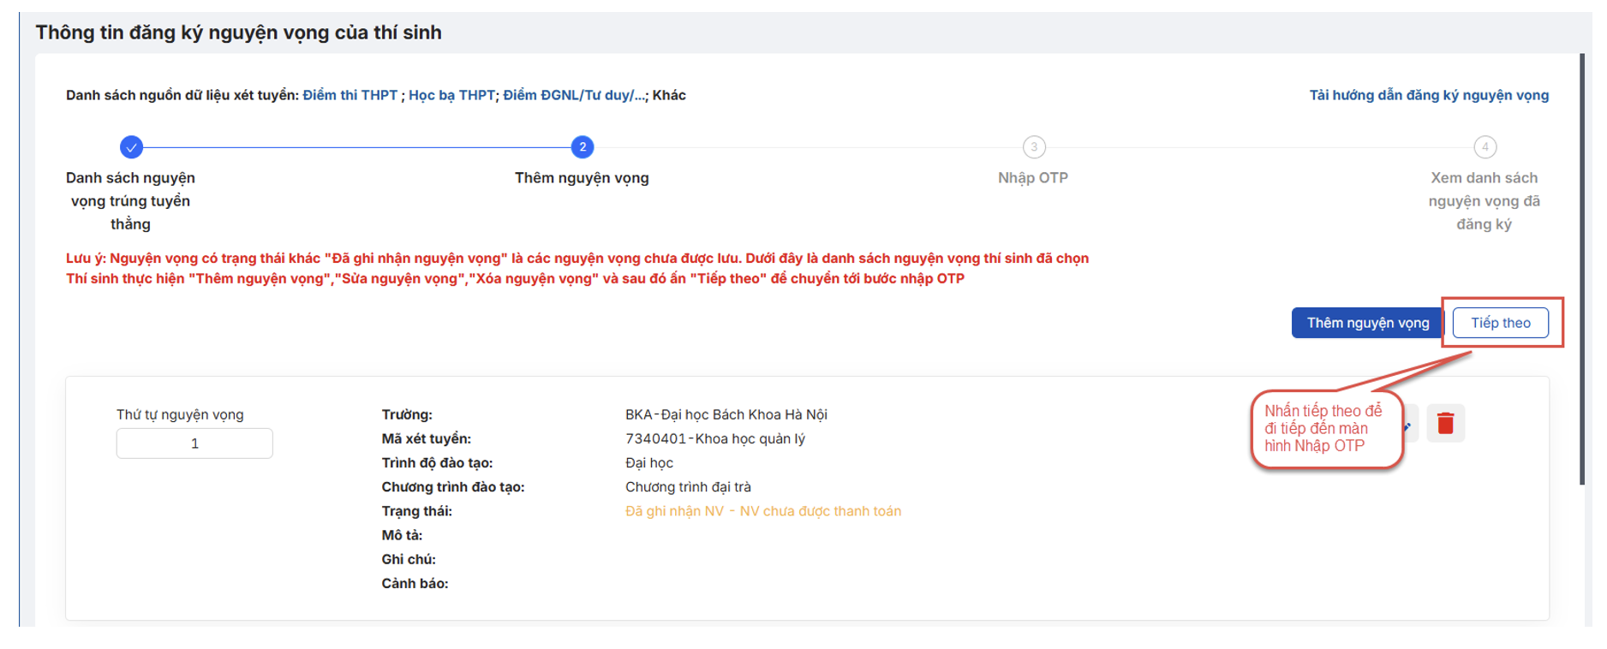Open the "Điểm thi THPT" data source link

349,95
